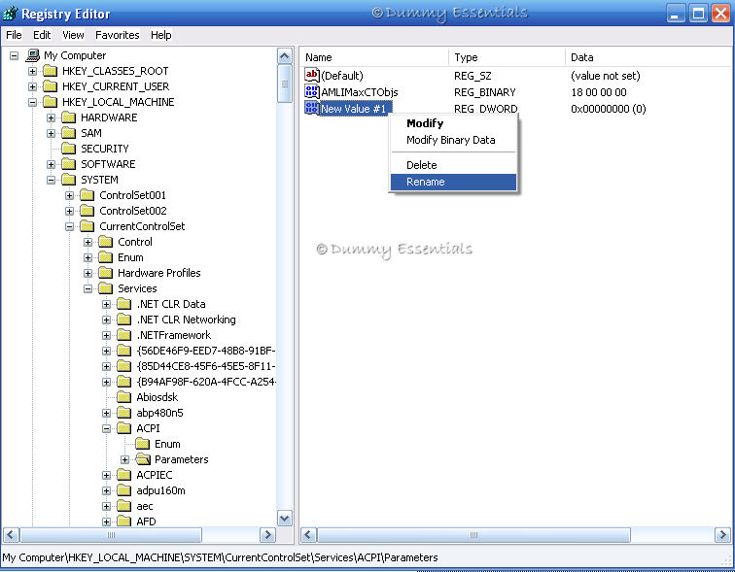Click the adpu160m folder icon
The image size is (735, 572).
click(124, 490)
